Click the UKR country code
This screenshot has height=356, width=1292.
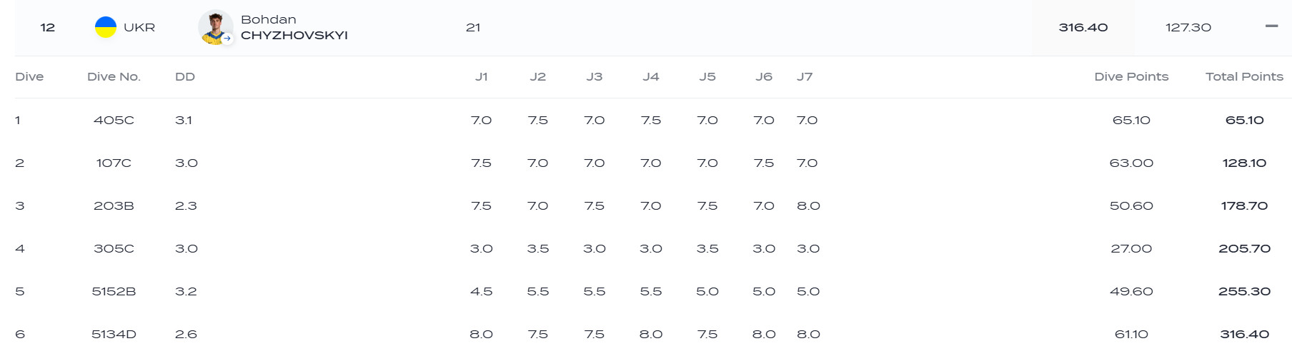click(x=139, y=27)
